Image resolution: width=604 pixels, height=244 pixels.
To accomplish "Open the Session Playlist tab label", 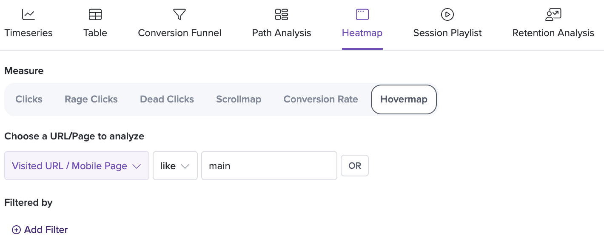I will (x=447, y=33).
